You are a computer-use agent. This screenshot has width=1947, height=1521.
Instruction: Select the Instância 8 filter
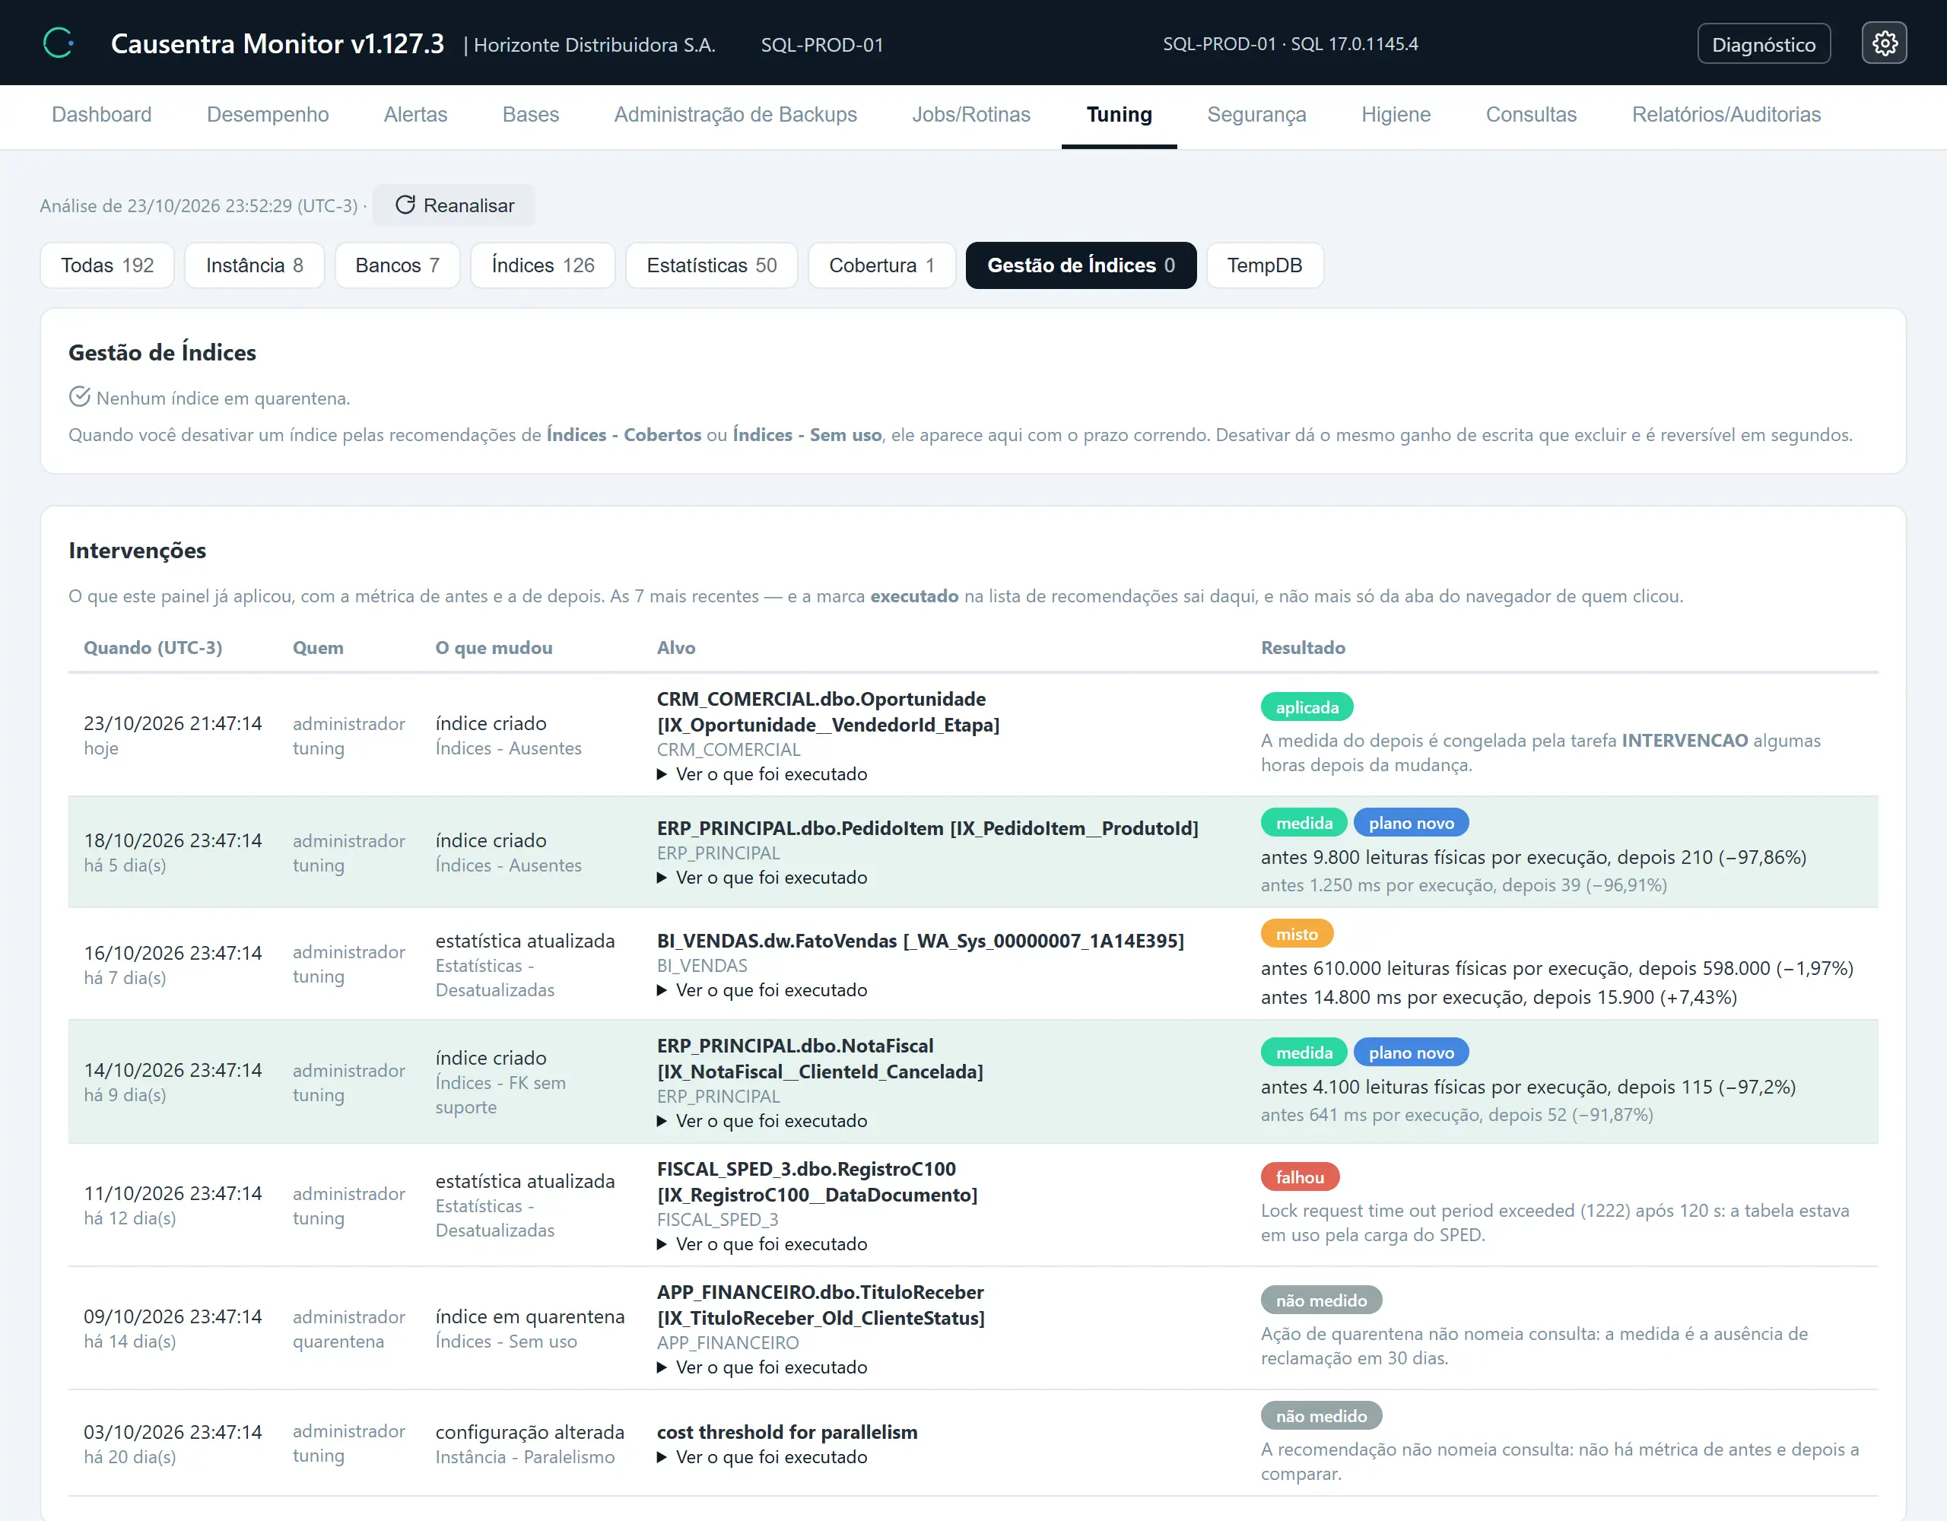[x=254, y=265]
